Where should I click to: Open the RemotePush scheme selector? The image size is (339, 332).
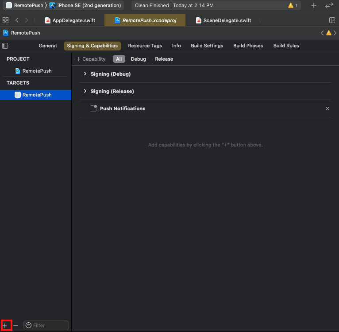(24, 5)
